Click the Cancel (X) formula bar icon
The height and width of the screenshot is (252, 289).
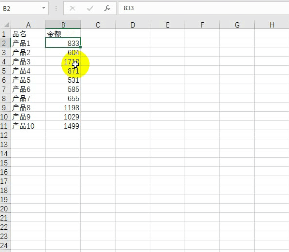point(72,8)
